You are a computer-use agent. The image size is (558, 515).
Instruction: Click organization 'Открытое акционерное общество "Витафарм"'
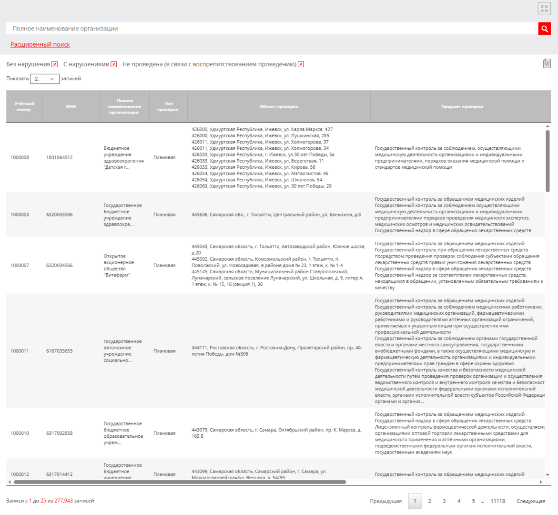[119, 265]
